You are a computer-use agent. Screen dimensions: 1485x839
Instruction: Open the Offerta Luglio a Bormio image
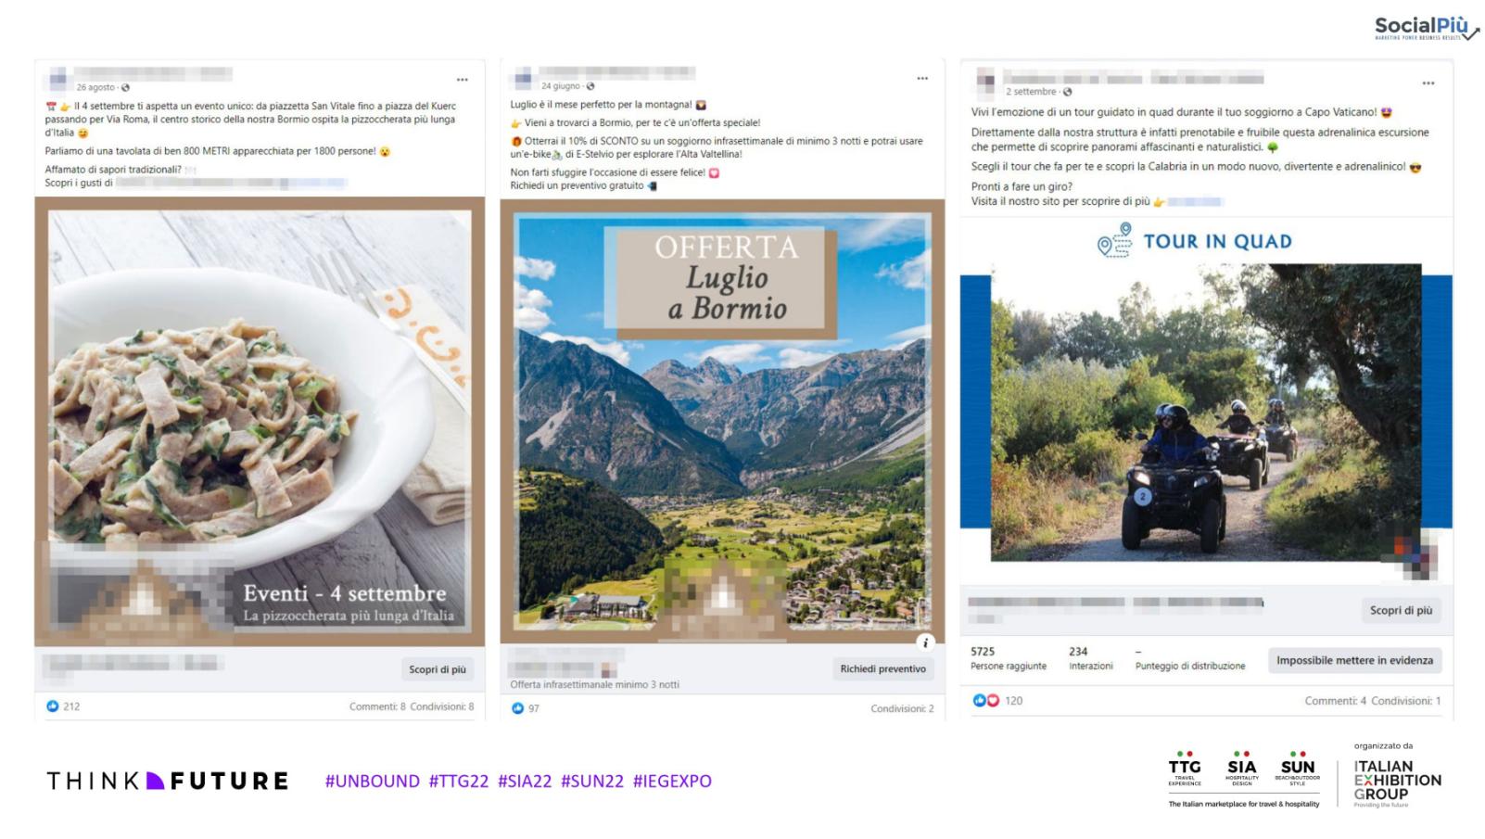coord(722,421)
